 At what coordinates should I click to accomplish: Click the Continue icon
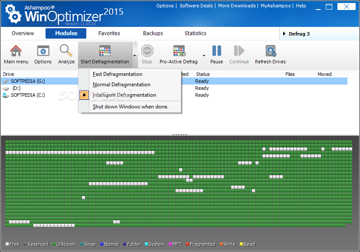[x=239, y=51]
